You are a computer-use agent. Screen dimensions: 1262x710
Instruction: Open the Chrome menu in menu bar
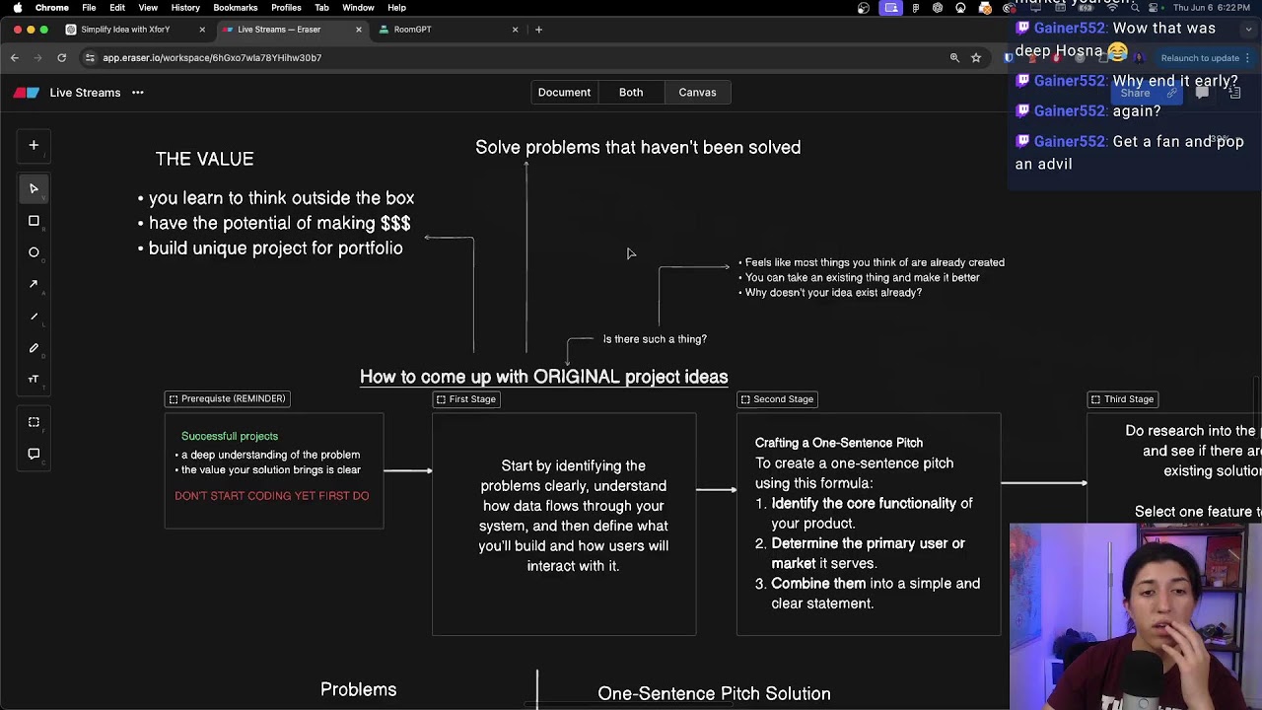52,8
